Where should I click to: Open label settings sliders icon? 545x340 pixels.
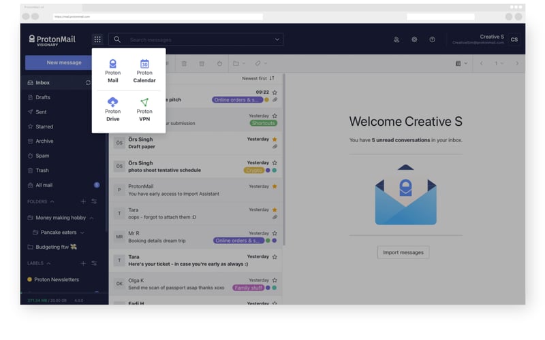tap(94, 263)
